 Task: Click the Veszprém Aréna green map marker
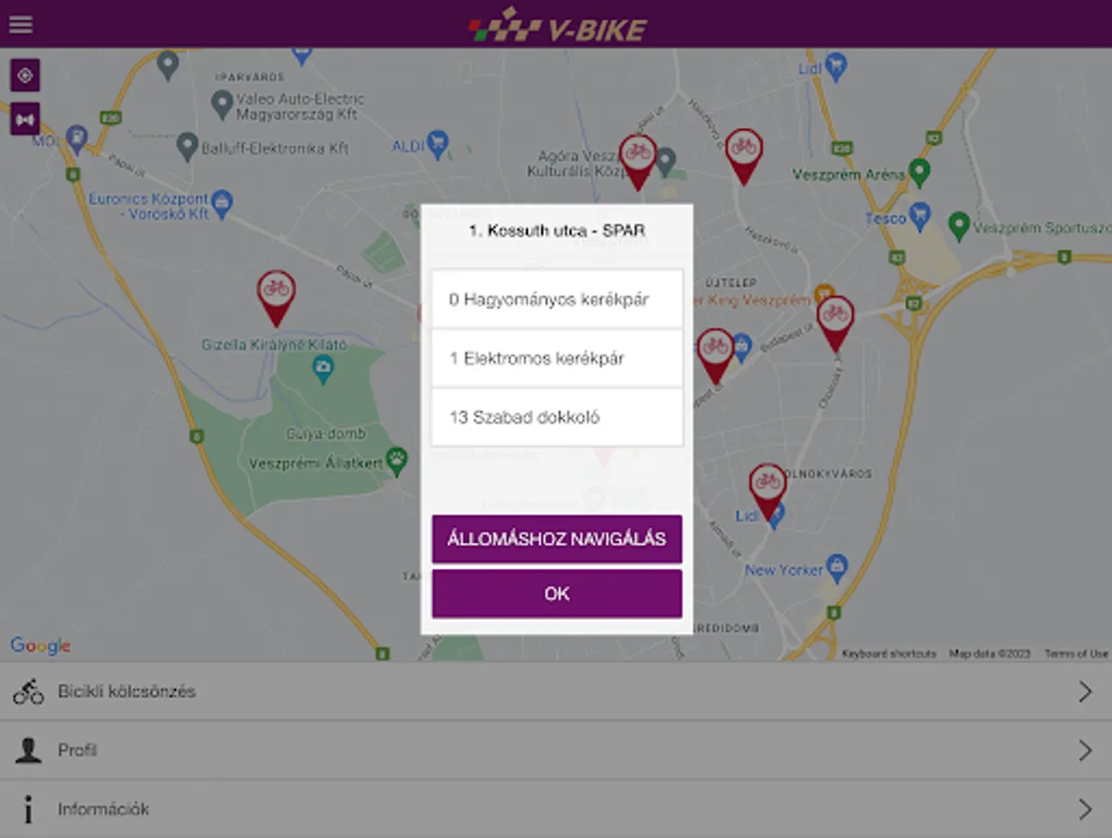(x=919, y=171)
